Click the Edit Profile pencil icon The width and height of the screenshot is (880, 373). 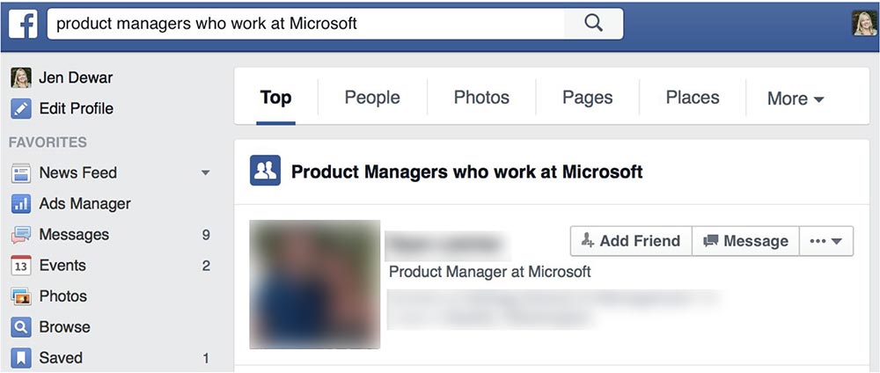pyautogui.click(x=21, y=108)
